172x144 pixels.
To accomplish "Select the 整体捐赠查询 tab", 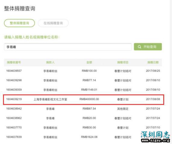I will 19,23.
